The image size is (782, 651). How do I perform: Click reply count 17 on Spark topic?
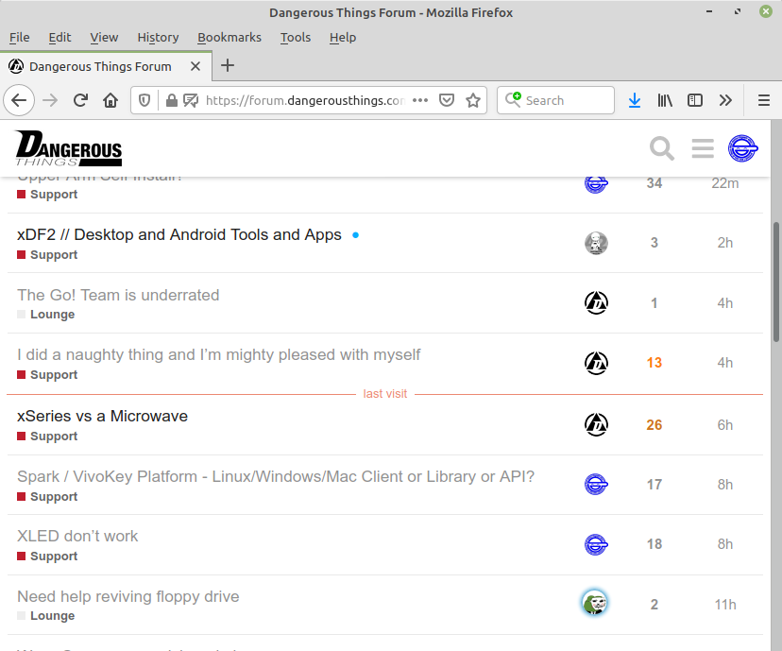tap(654, 485)
